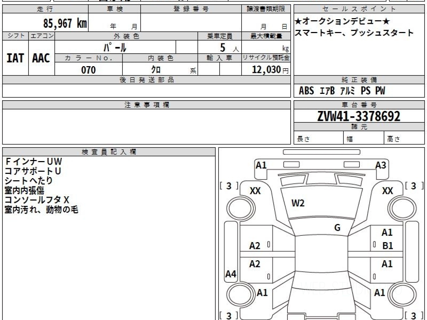Click the A4 mark on the side sill
This screenshot has width=427, height=320.
tap(231, 274)
